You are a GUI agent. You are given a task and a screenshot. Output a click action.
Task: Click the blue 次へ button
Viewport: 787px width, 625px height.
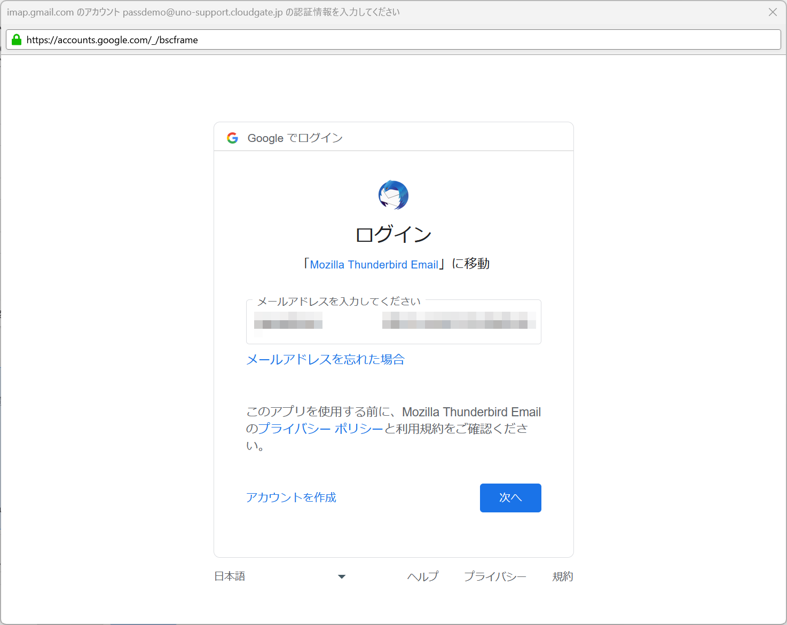[x=510, y=498]
